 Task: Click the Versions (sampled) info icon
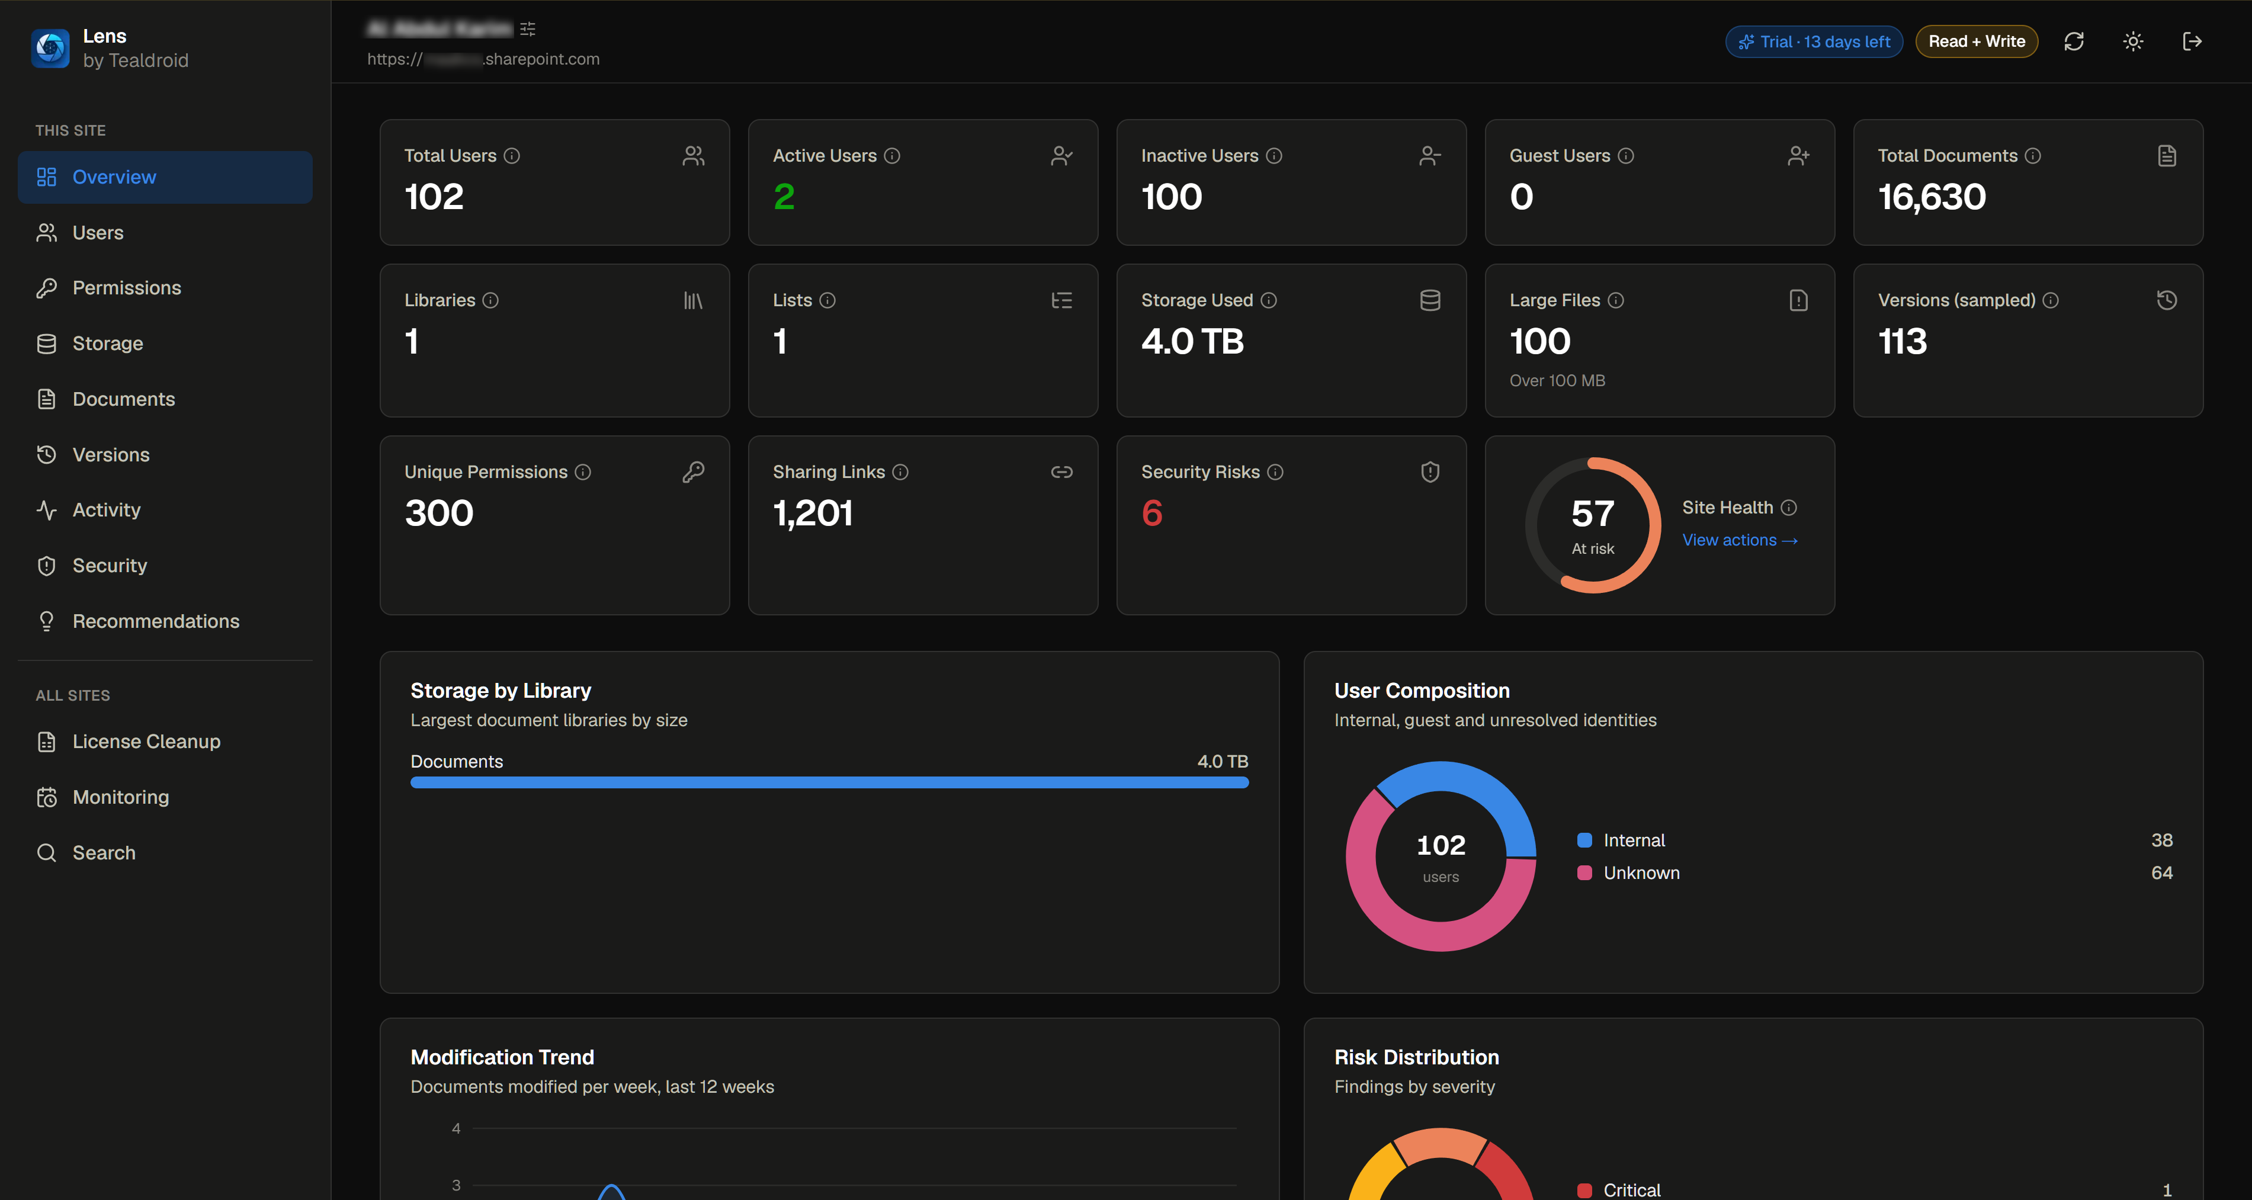click(2050, 300)
